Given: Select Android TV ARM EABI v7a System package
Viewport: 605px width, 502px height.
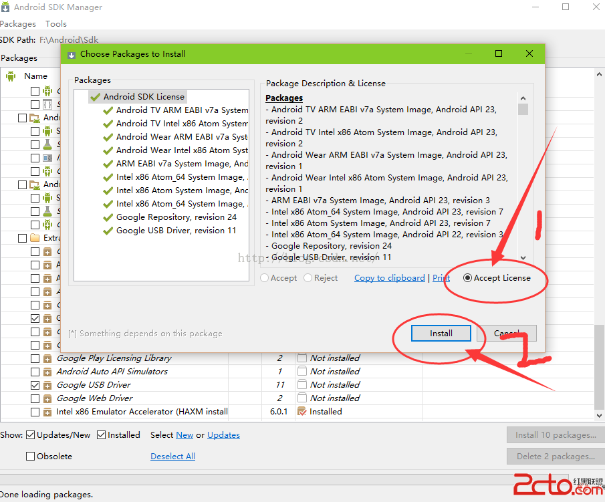Looking at the screenshot, I should [182, 110].
